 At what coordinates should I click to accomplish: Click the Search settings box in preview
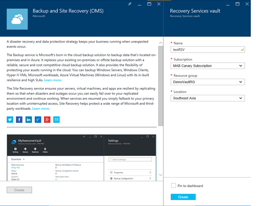pyautogui.click(x=130, y=159)
